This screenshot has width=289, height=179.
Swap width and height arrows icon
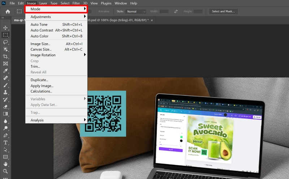click(176, 12)
